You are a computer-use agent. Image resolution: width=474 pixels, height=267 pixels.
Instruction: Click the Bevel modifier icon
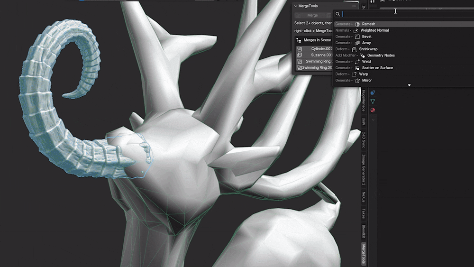[x=357, y=37]
